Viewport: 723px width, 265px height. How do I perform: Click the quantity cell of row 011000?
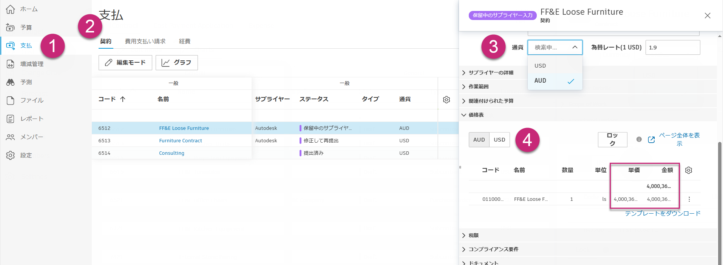(572, 199)
